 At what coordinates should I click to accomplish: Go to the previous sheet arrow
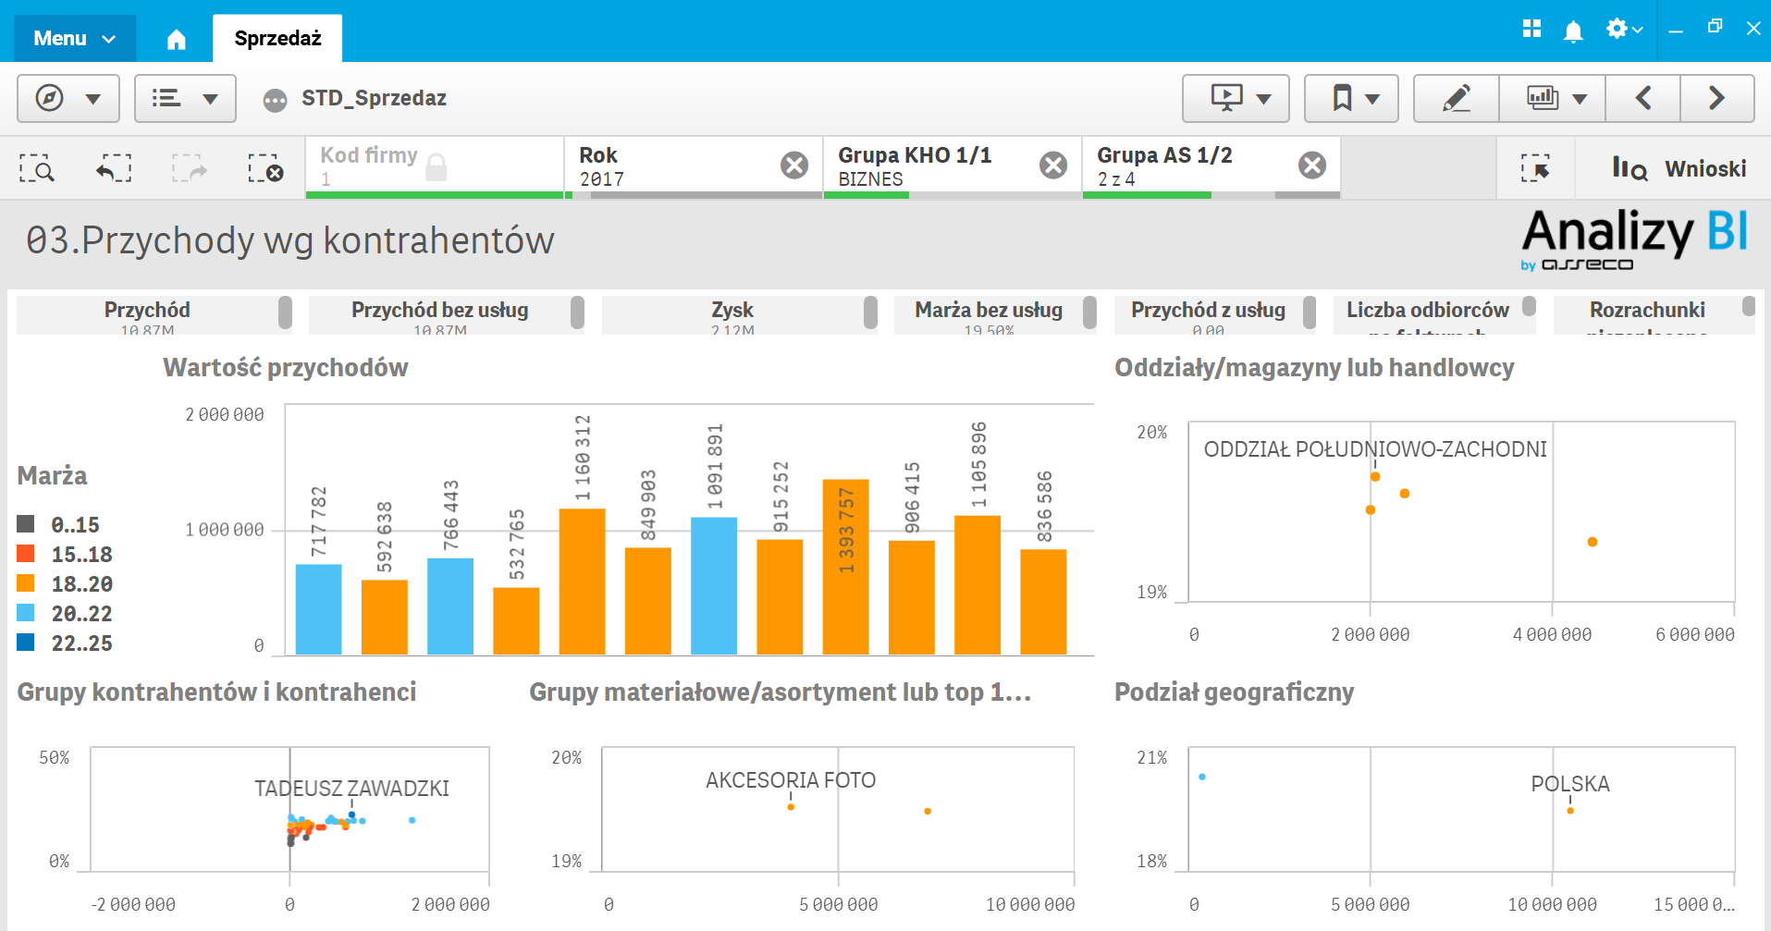1642,98
